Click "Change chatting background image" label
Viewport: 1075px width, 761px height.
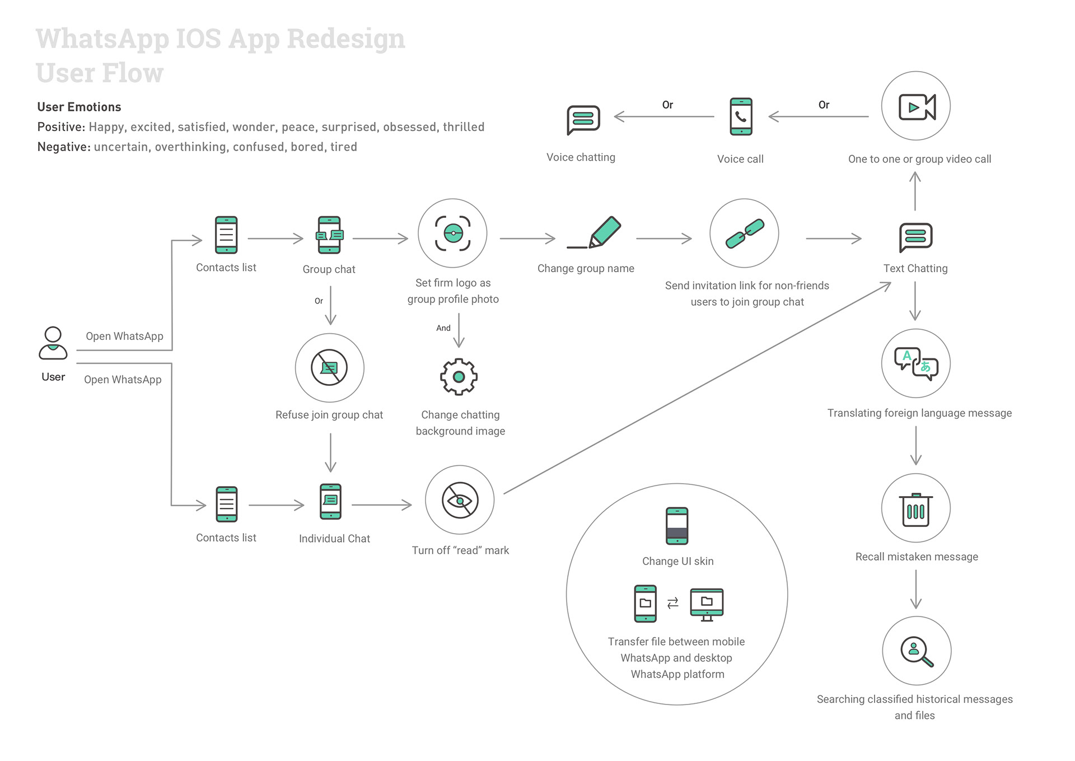(x=460, y=423)
